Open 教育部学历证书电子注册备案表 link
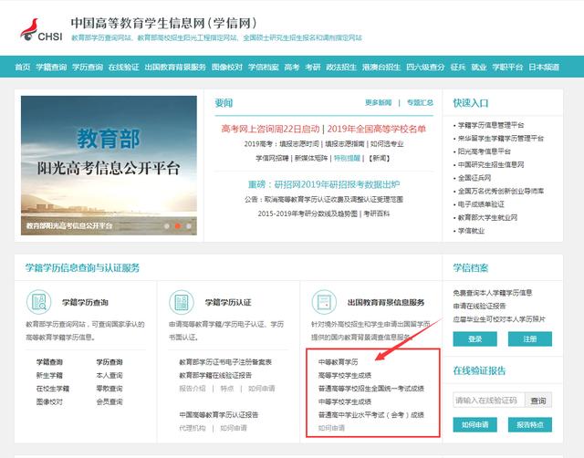Screen dimensions: 584x458 click(x=225, y=362)
